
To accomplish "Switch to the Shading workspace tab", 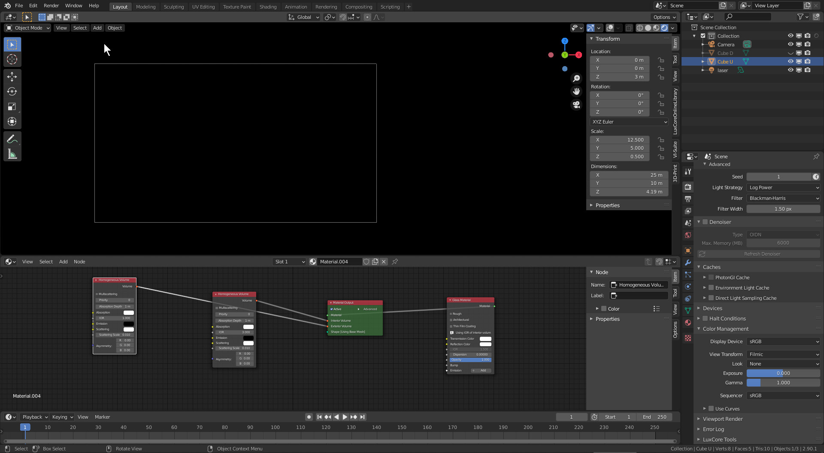I will coord(268,7).
